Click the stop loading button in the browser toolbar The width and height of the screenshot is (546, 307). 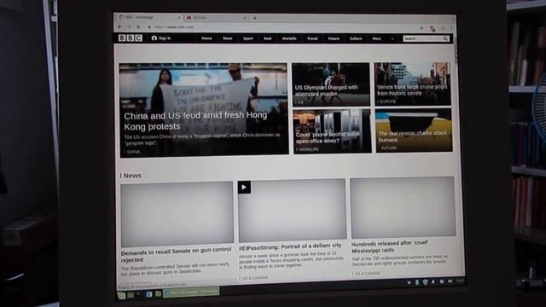click(x=138, y=26)
